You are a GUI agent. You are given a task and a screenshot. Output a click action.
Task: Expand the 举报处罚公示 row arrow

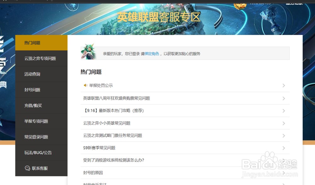[x=284, y=85]
